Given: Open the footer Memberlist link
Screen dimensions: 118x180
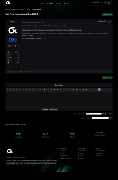Looking at the screenshot, I should click(64, 156).
